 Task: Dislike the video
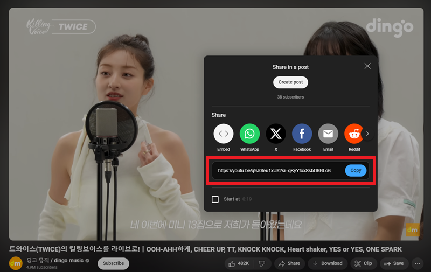[262, 263]
